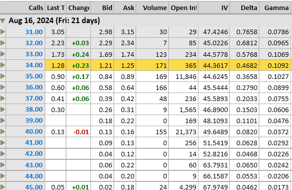Sort by the IV column header
The height and width of the screenshot is (190, 292).
(x=214, y=8)
